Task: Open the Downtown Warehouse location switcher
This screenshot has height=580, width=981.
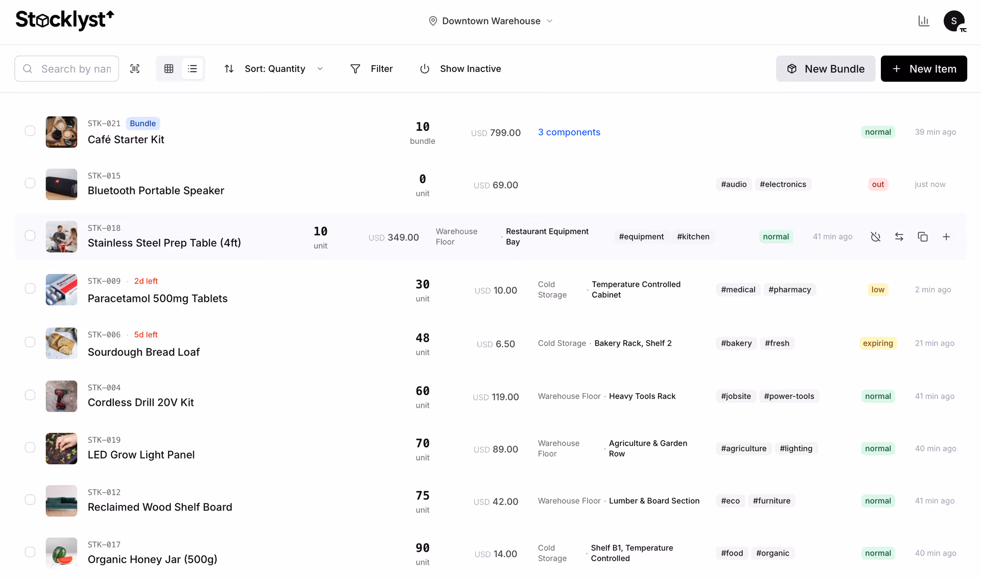Action: pyautogui.click(x=491, y=21)
